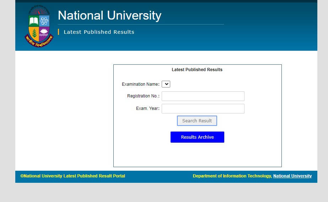
Task: Click the Search Result button
Action: (197, 121)
